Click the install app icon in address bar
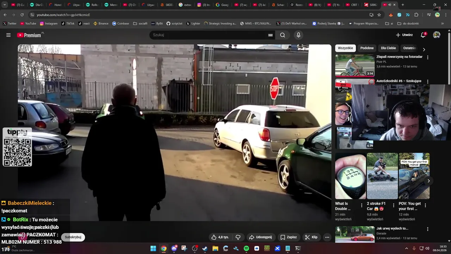The height and width of the screenshot is (254, 451). click(371, 15)
